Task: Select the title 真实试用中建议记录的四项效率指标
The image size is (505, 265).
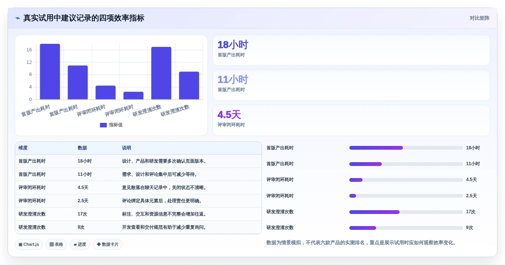Action: click(x=84, y=18)
